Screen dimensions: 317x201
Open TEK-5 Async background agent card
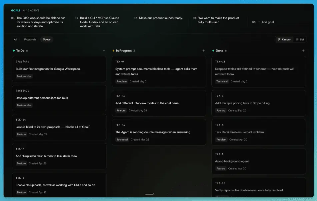[x=259, y=161]
